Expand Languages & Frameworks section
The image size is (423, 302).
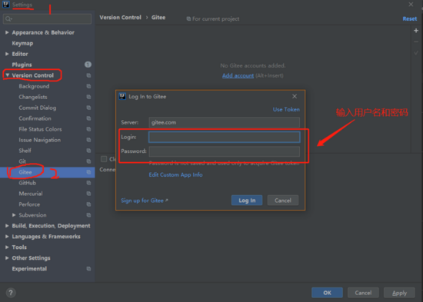7,237
